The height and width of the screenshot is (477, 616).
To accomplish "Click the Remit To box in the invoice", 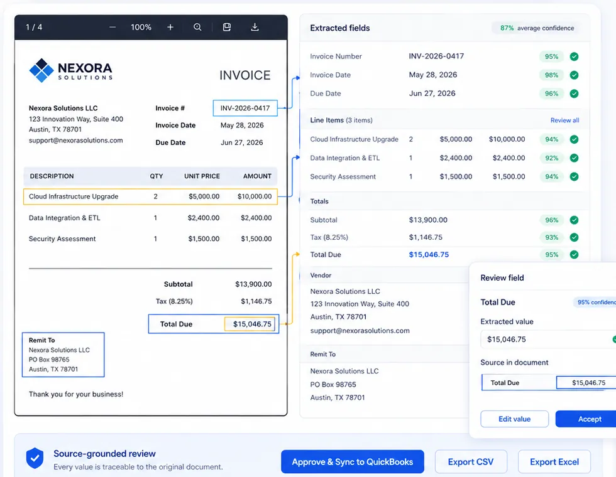I will click(63, 355).
